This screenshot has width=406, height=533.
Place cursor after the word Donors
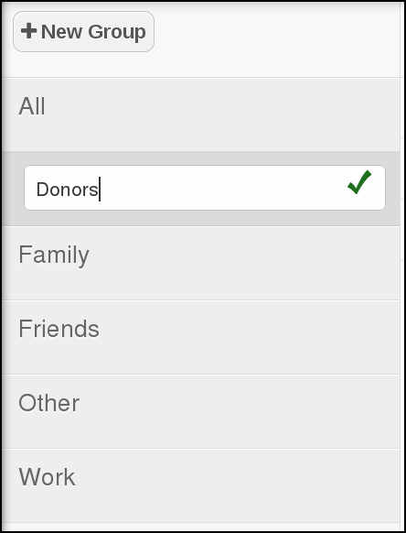pyautogui.click(x=100, y=190)
